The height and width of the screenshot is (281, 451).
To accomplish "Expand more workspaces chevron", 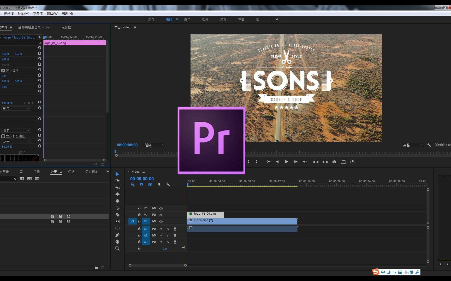I will pyautogui.click(x=277, y=19).
